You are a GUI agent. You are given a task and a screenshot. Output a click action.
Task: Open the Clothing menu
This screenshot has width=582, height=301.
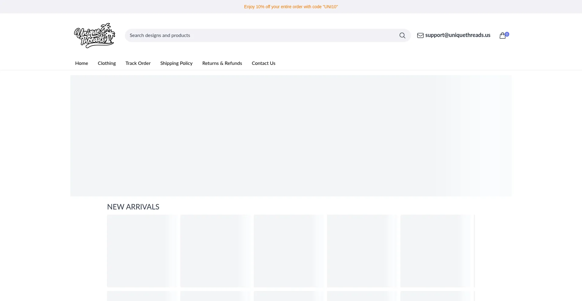pyautogui.click(x=107, y=63)
